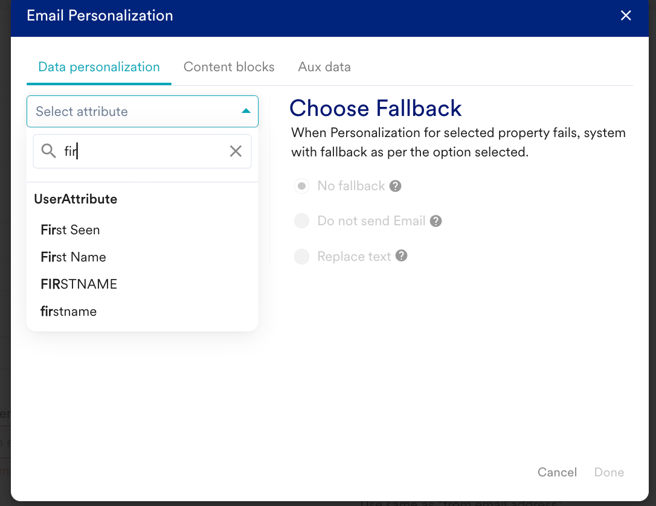This screenshot has width=656, height=506.
Task: Close the Email Personalization dialog
Action: [625, 16]
